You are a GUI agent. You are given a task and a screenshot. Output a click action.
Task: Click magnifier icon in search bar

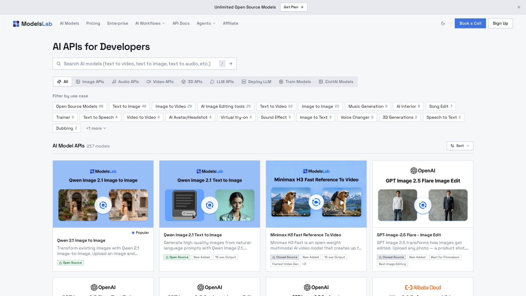pyautogui.click(x=59, y=64)
